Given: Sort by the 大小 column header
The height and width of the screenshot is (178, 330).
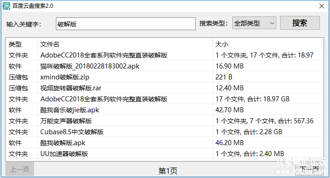Looking at the screenshot, I should click(267, 44).
